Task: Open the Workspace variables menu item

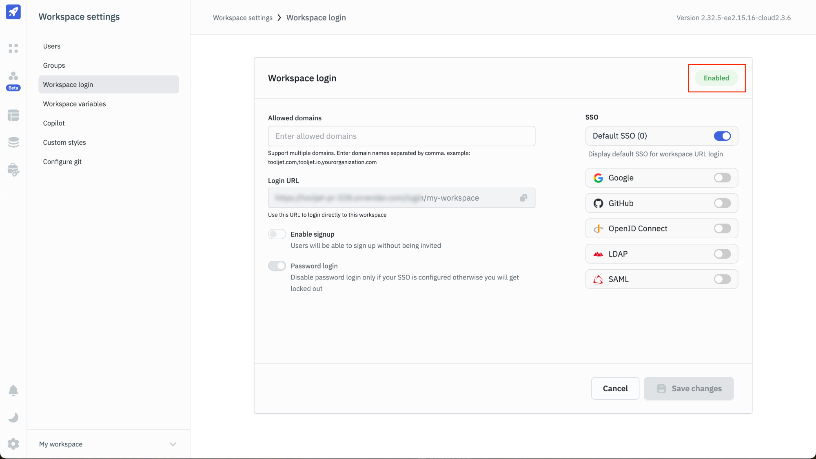Action: [74, 104]
